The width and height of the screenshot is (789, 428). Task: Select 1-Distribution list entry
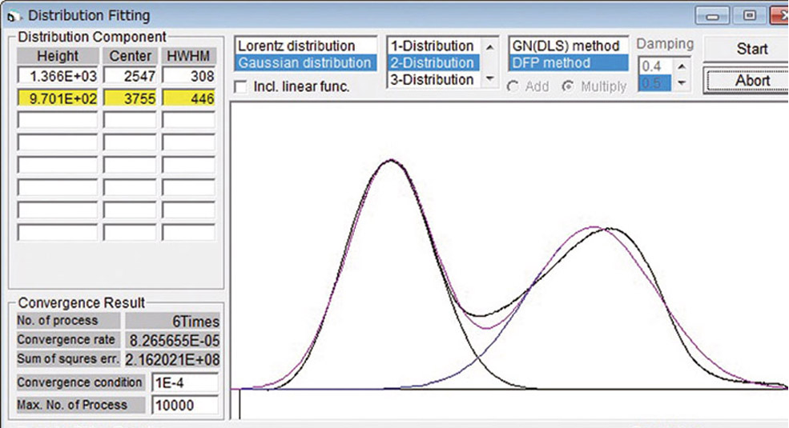coord(434,46)
